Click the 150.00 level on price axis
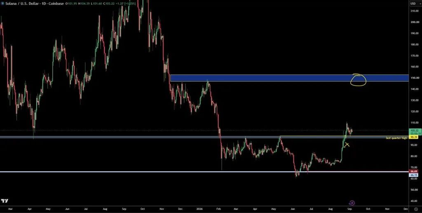Viewport: 422px width, 213px height. point(415,78)
